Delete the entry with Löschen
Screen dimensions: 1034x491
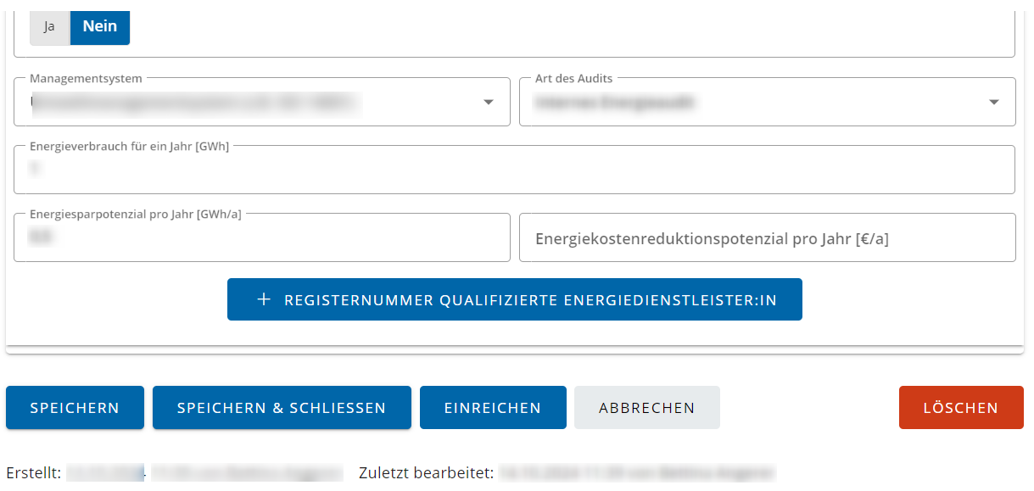point(961,408)
